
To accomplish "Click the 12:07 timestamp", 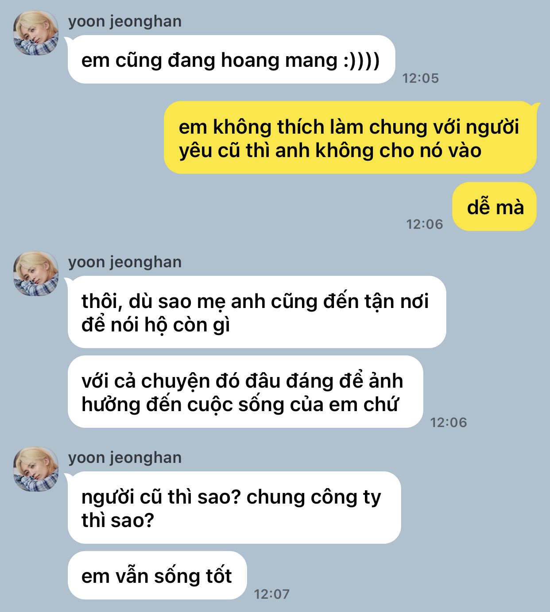I will [x=272, y=594].
